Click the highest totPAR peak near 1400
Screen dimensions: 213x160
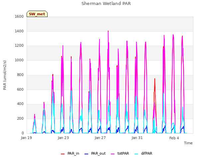pos(108,31)
